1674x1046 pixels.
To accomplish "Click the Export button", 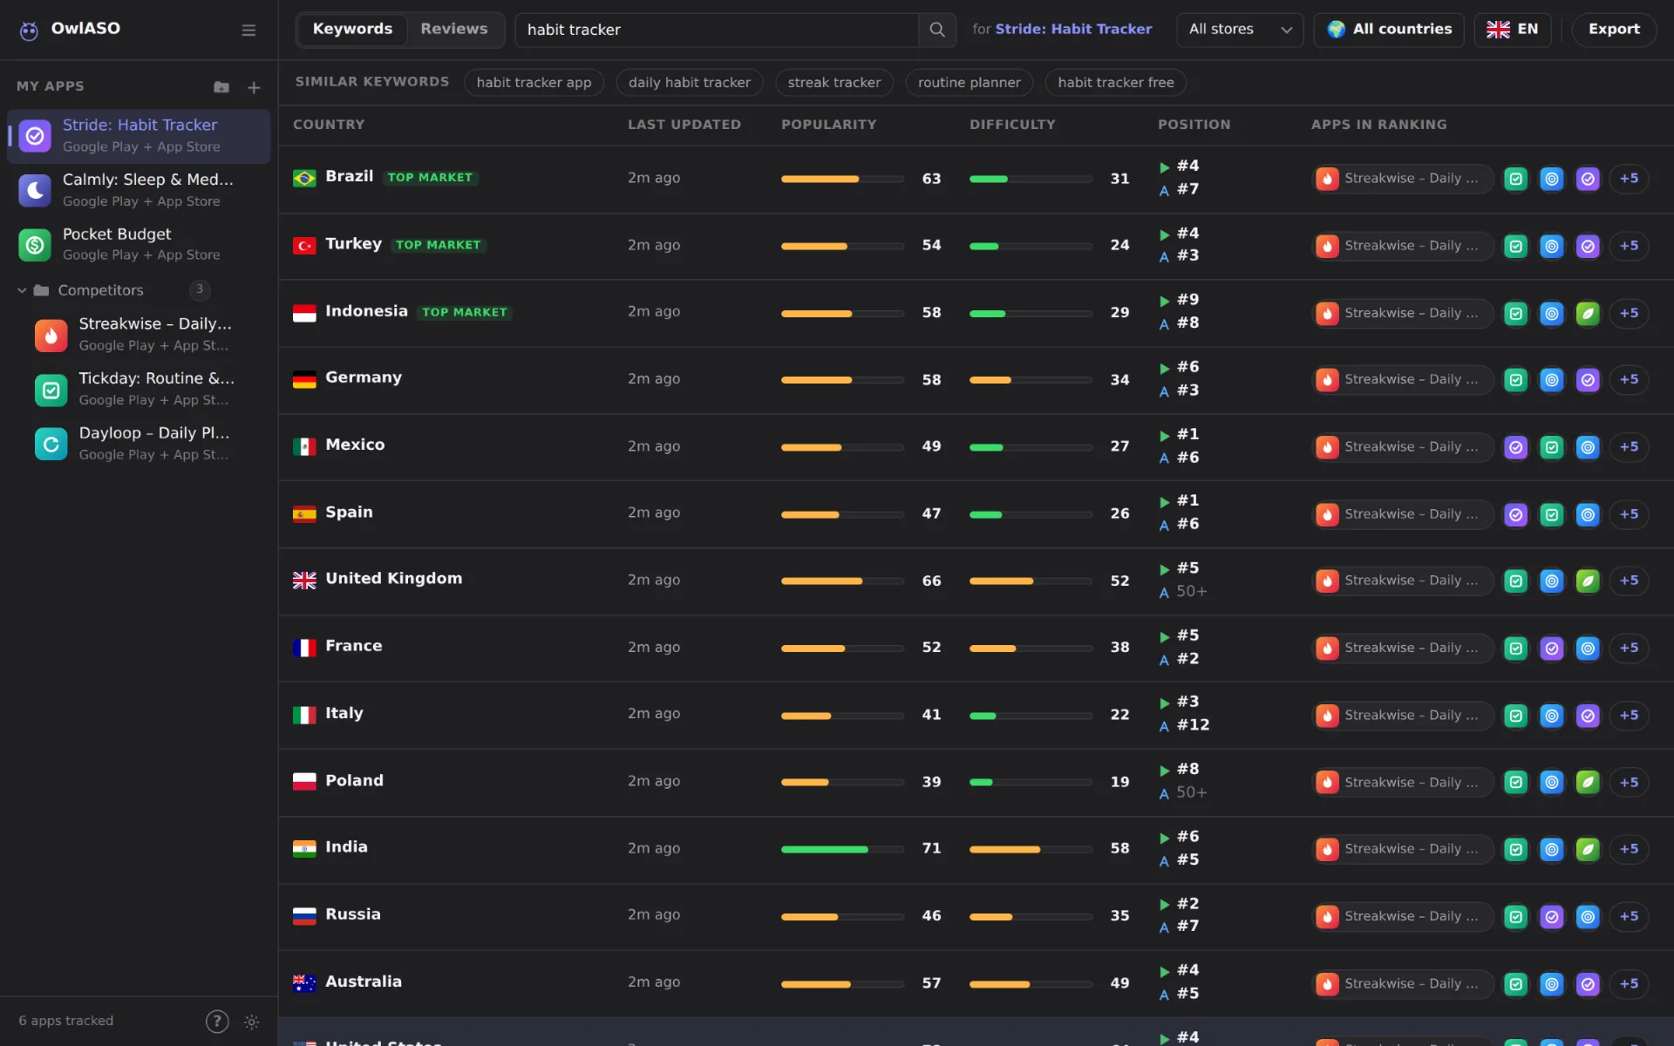I will [1614, 30].
